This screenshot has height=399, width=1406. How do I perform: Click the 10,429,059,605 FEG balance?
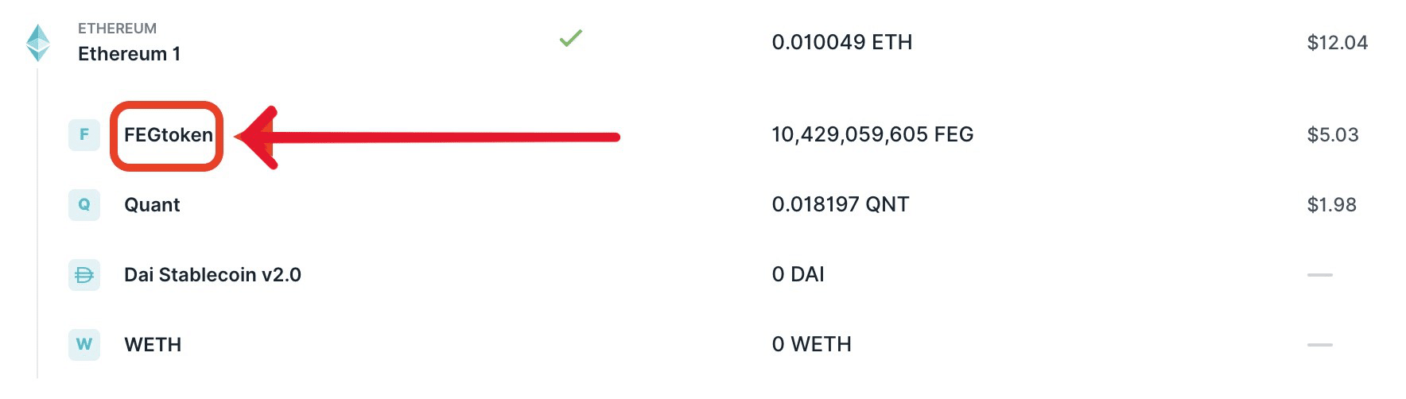[x=872, y=134]
